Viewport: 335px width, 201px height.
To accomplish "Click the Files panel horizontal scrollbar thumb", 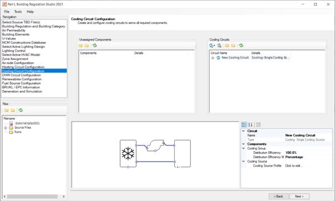I will (32, 197).
